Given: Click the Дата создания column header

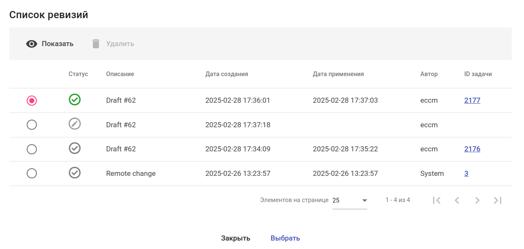Looking at the screenshot, I should click(227, 74).
